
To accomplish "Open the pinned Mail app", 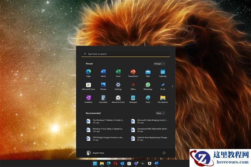I will click(148, 73).
